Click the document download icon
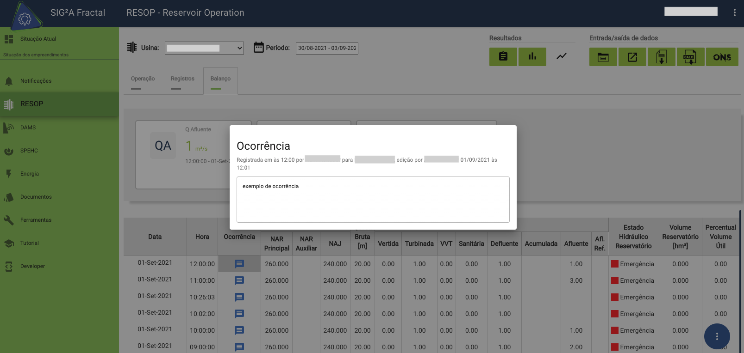 [661, 57]
